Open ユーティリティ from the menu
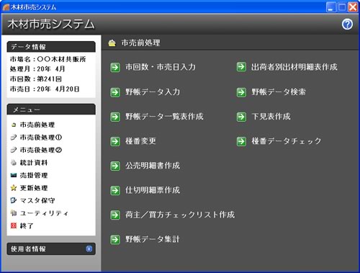360x273 pixels. click(x=44, y=213)
